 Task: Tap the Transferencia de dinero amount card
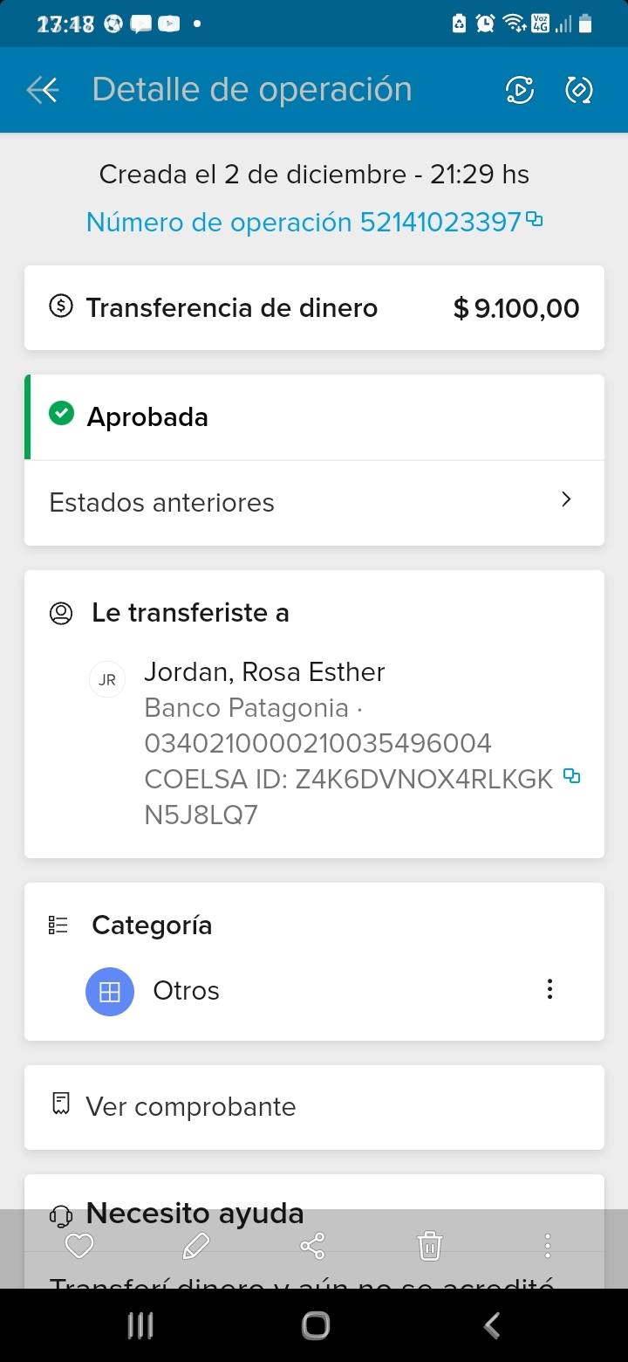pyautogui.click(x=314, y=308)
